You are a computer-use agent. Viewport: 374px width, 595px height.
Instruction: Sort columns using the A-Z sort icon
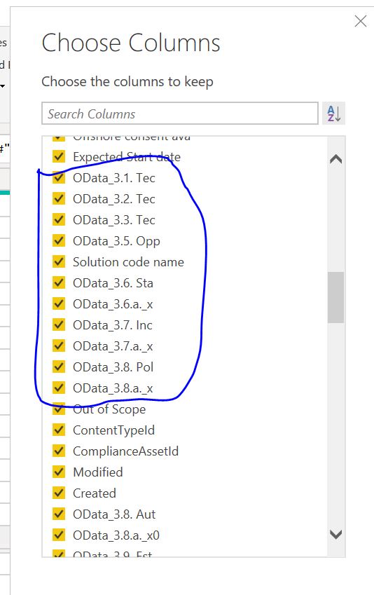(x=334, y=113)
